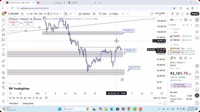Toggle RSI indicator visibility eye

[x=19, y=84]
